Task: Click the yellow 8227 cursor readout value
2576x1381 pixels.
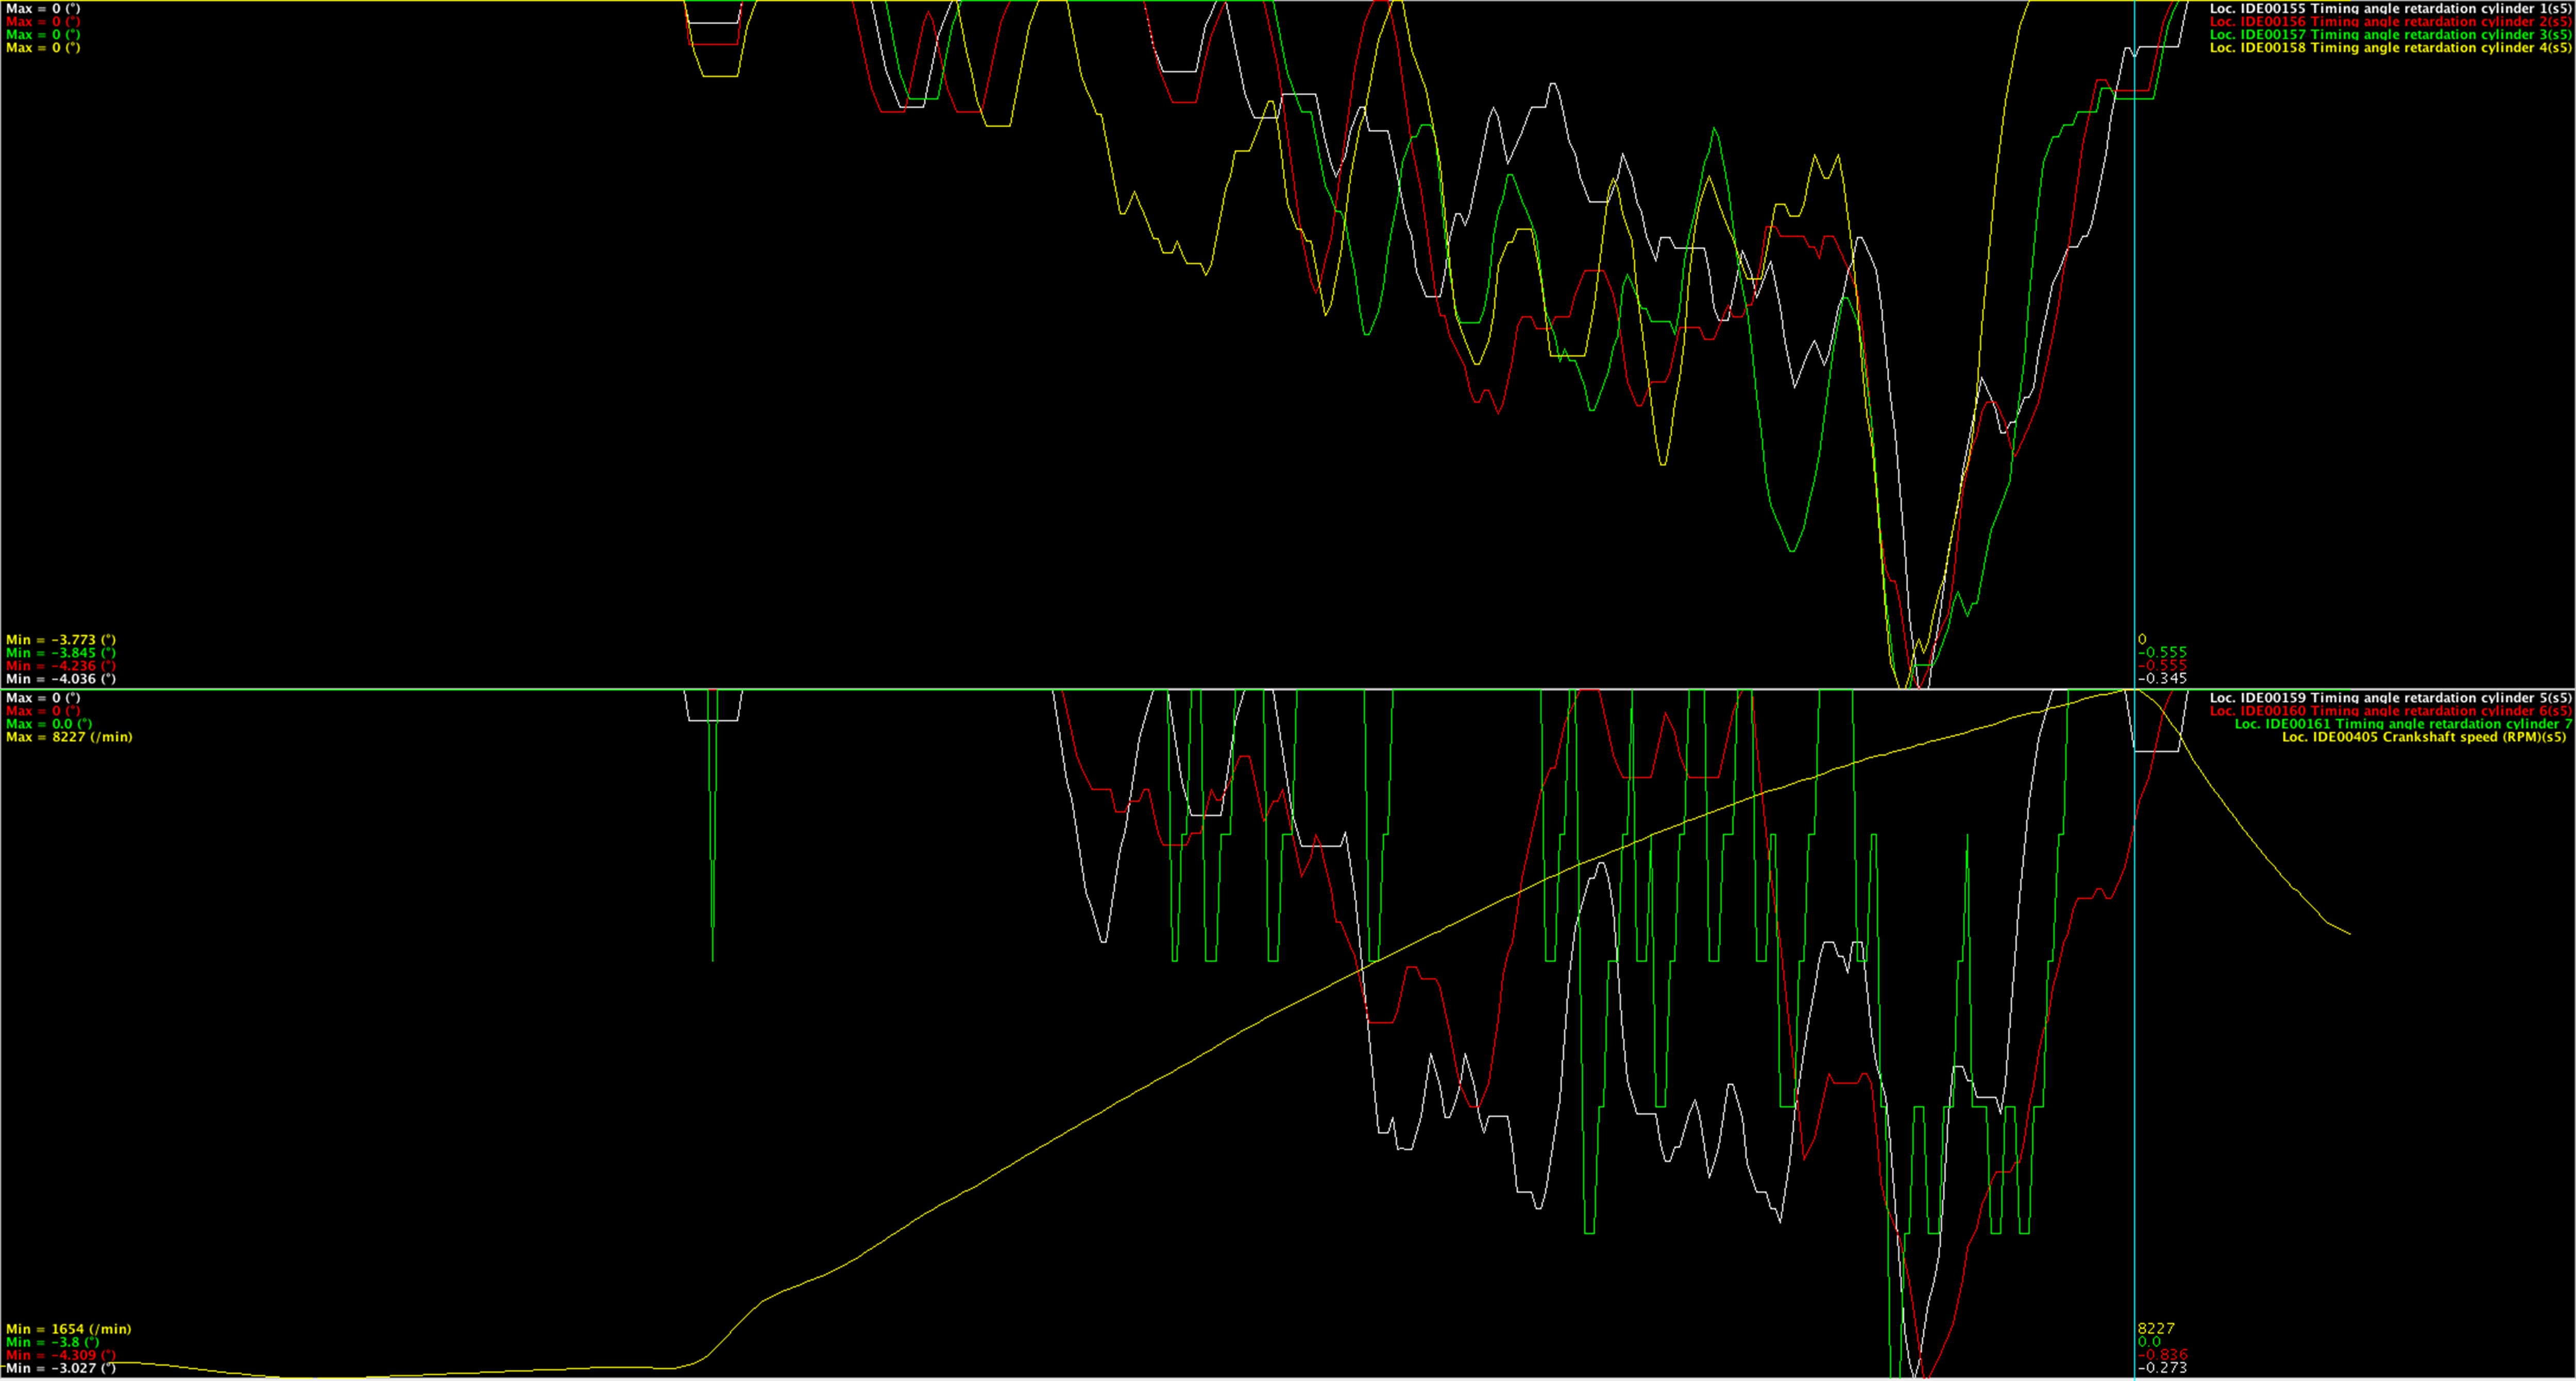Action: point(2156,1328)
